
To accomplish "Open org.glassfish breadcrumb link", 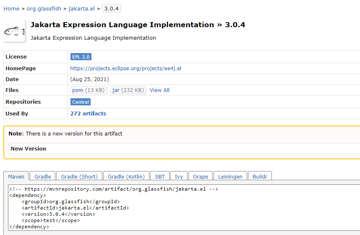I will click(44, 8).
